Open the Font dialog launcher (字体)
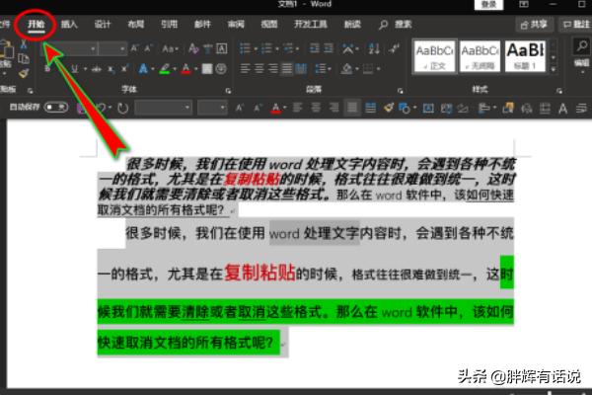The height and width of the screenshot is (395, 592). (x=228, y=91)
